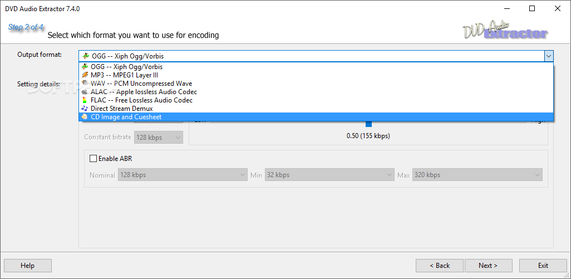Choose CD Image and Cuesheet entry
Image resolution: width=571 pixels, height=279 pixels.
click(316, 117)
